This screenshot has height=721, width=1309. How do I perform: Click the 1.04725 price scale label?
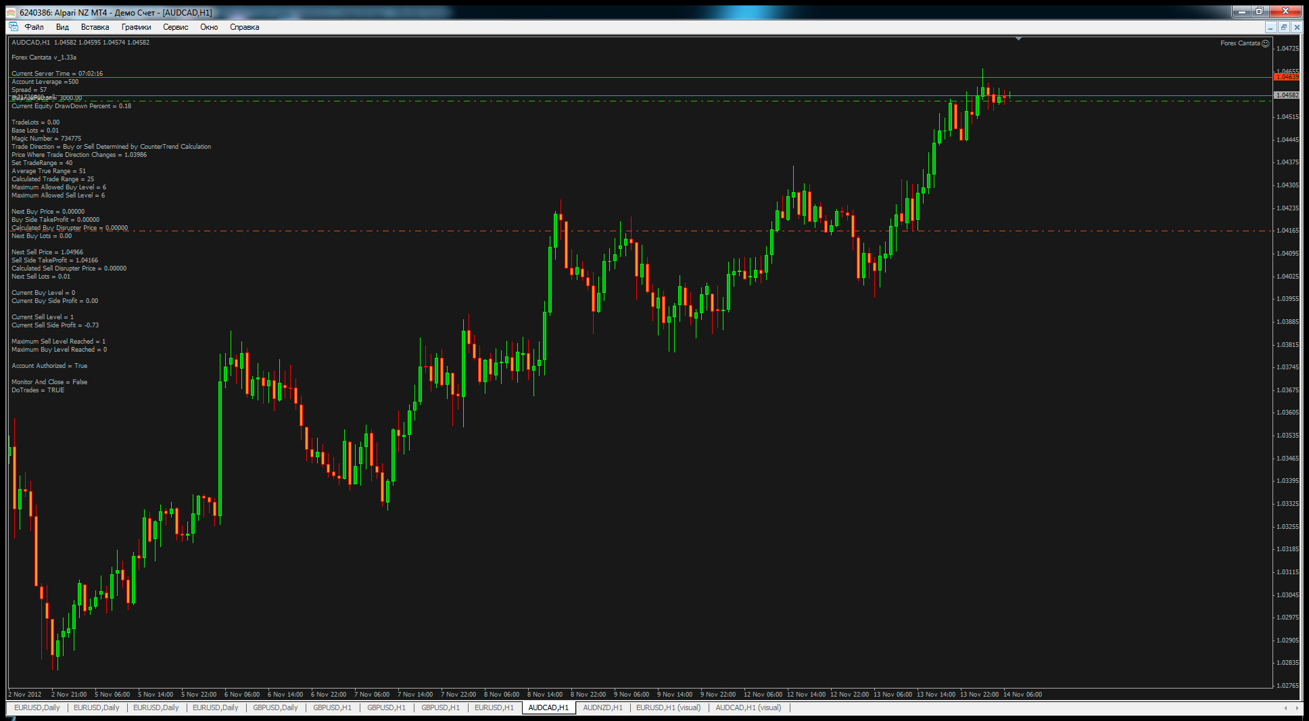click(x=1287, y=49)
